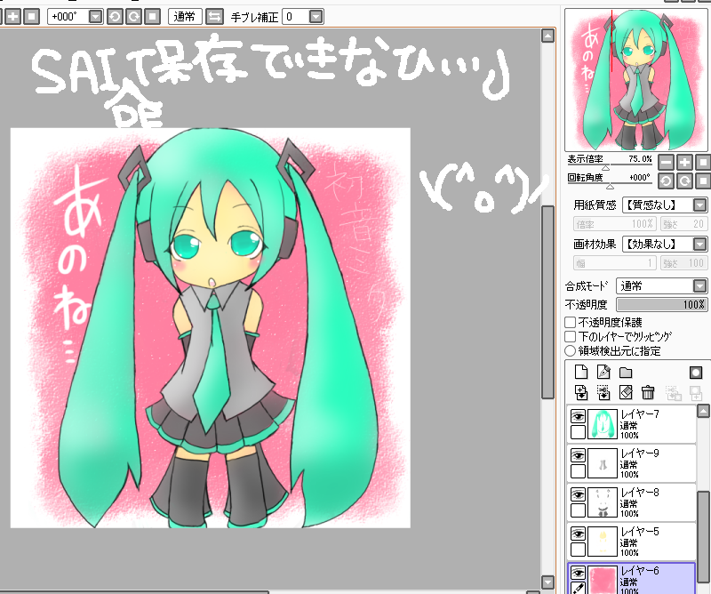Rotate view clockwise in top toolbar
The image size is (711, 594).
tap(134, 17)
